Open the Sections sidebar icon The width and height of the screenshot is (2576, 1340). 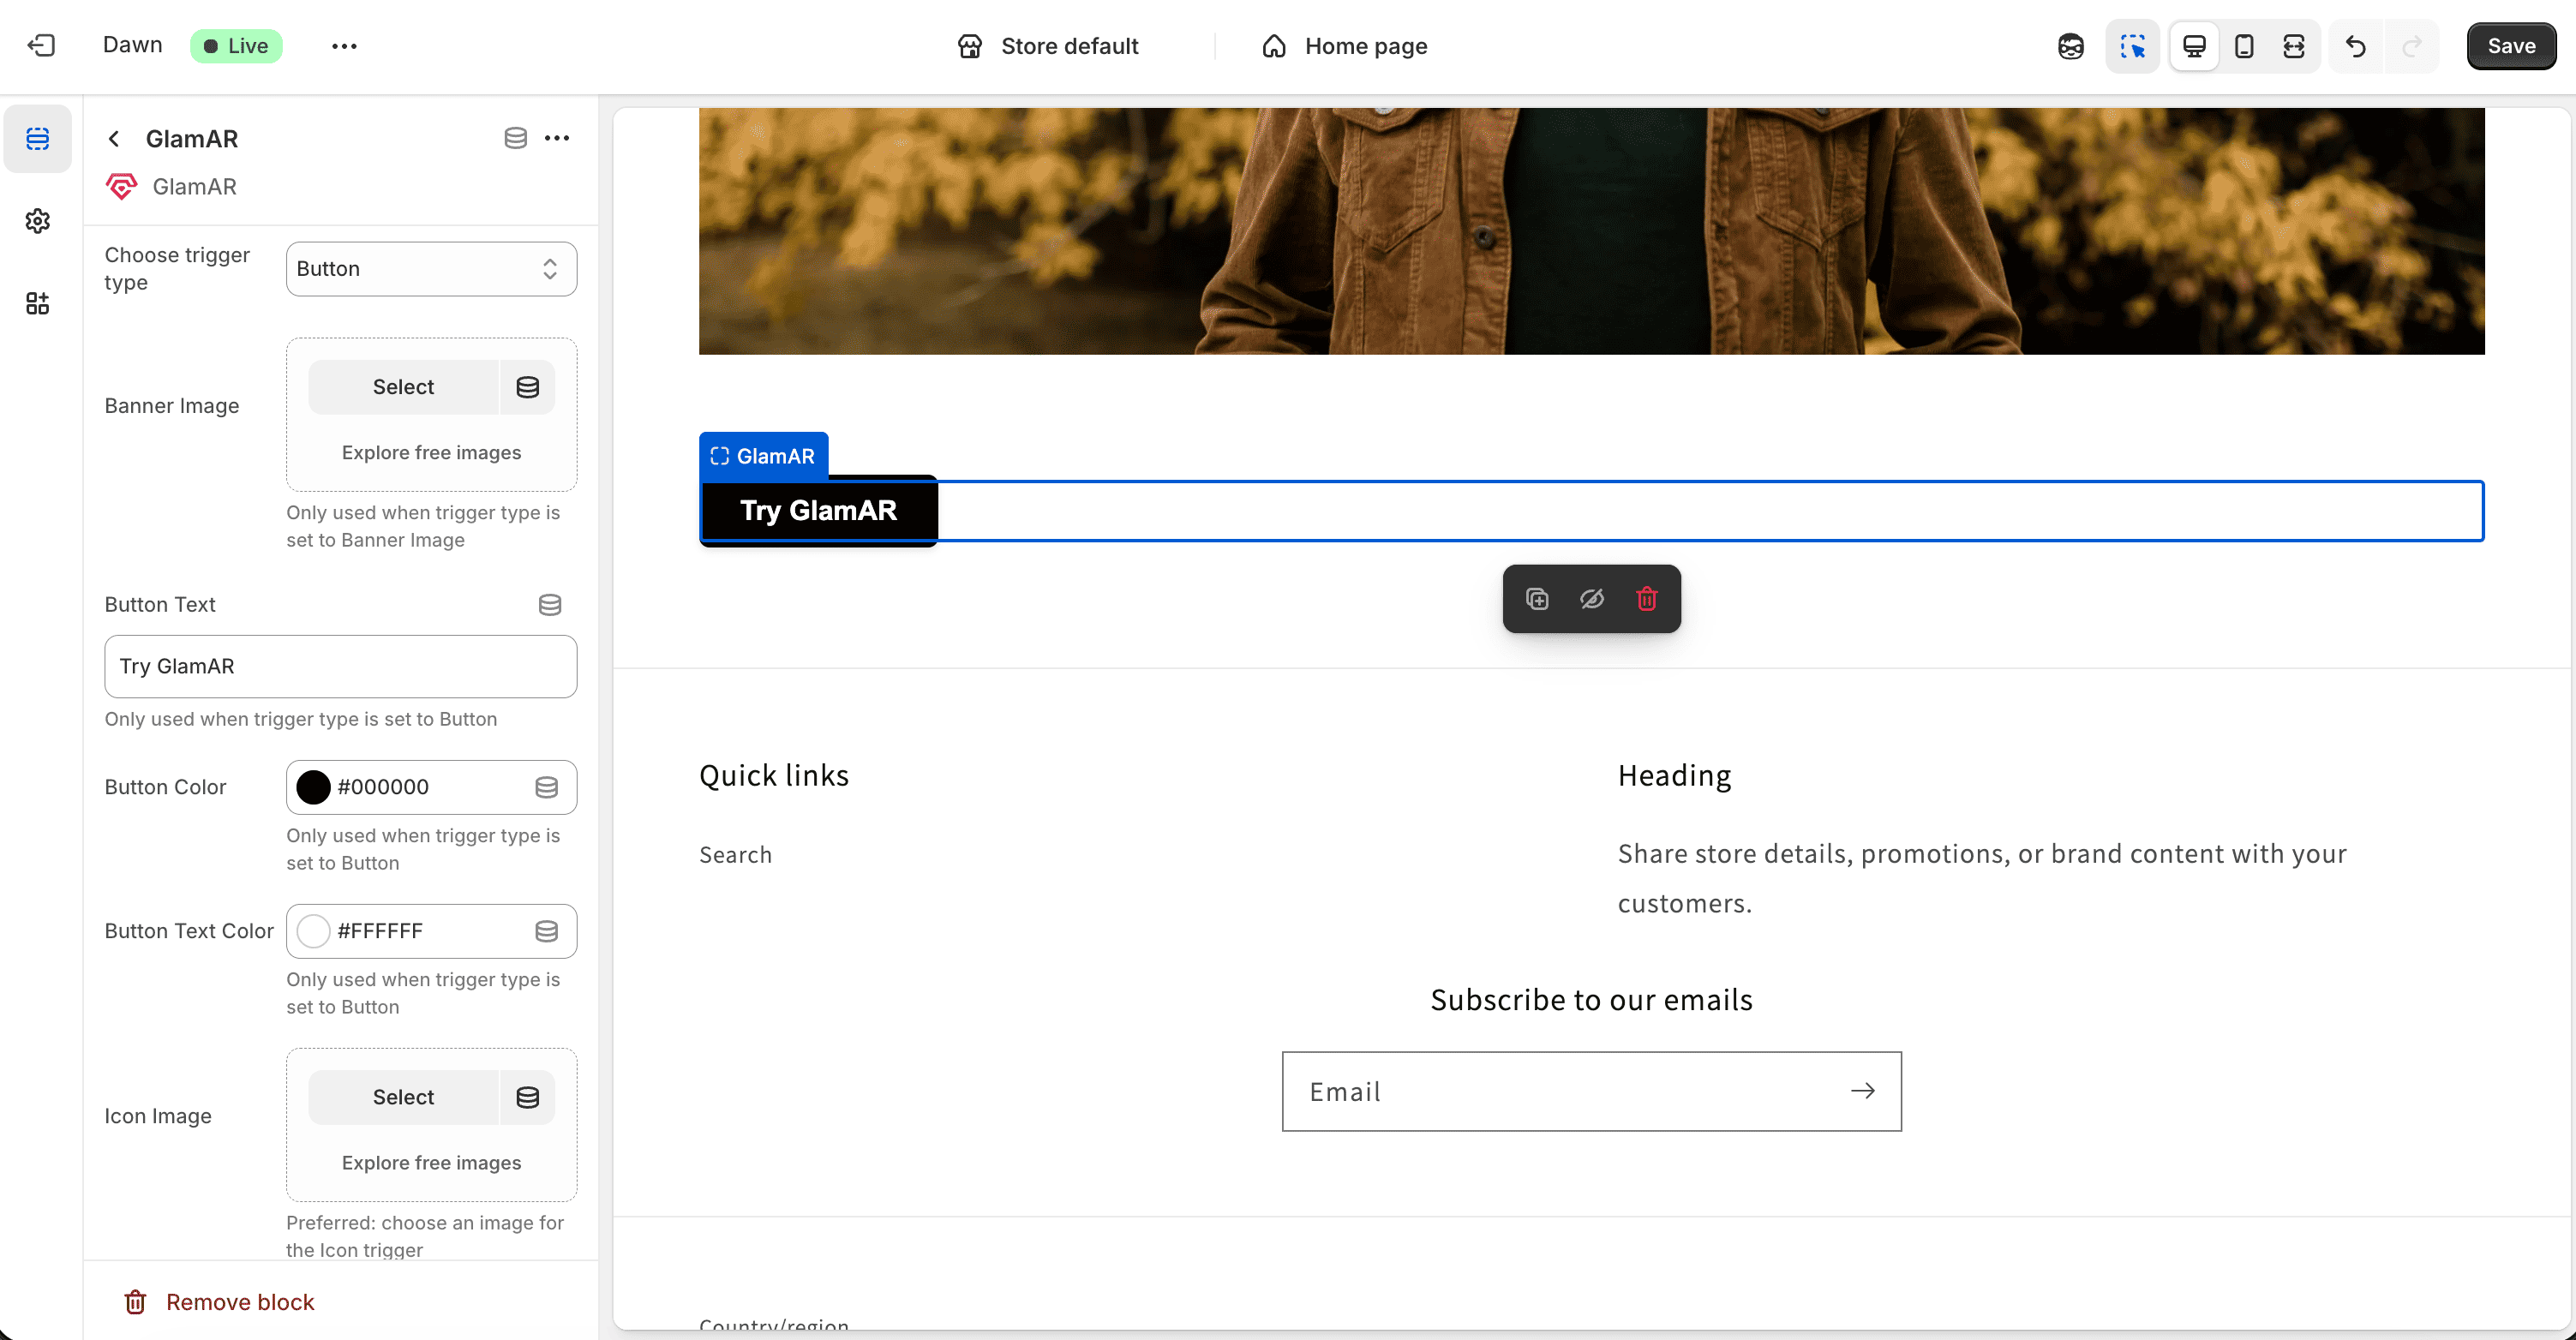tap(38, 139)
